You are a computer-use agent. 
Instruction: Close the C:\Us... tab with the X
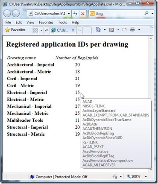click(73, 30)
